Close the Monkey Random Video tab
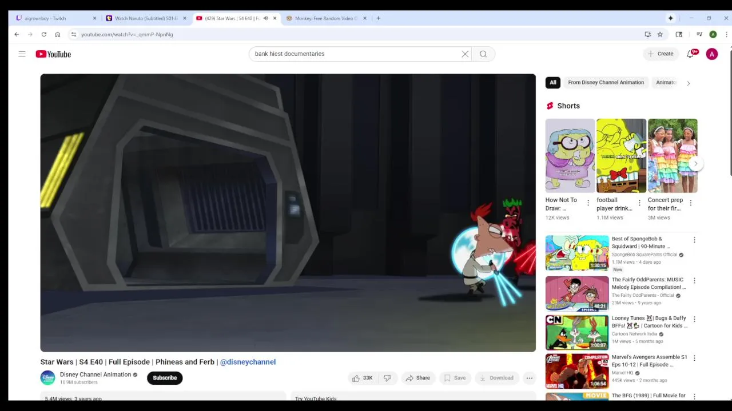The width and height of the screenshot is (732, 411). coord(365,18)
